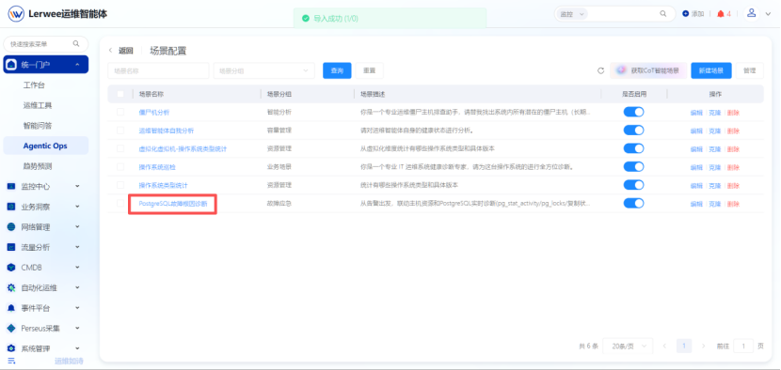Image resolution: width=781 pixels, height=370 pixels.
Task: Focus the 场景名称 search input
Action: [x=158, y=70]
